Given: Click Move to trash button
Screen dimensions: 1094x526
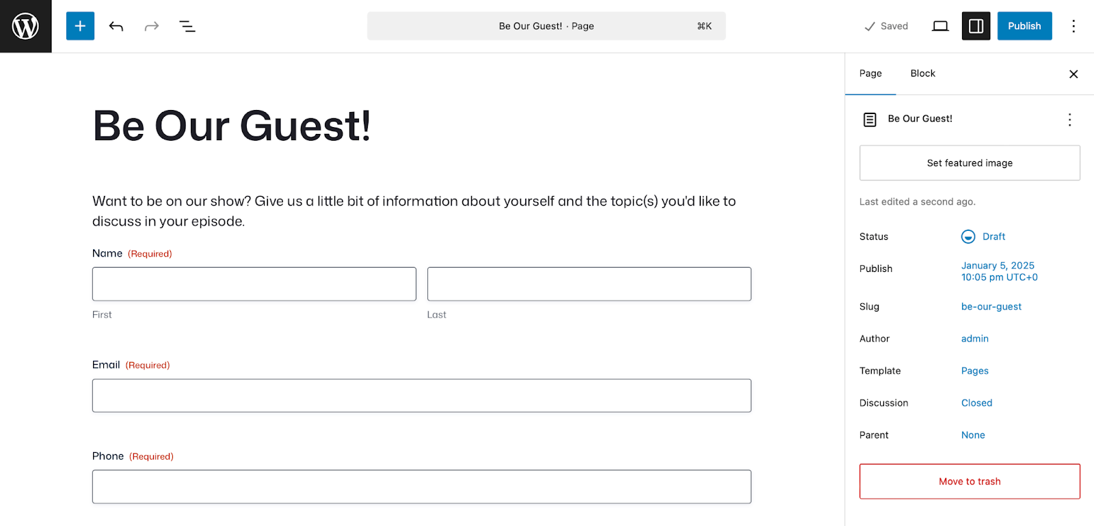Looking at the screenshot, I should [970, 482].
